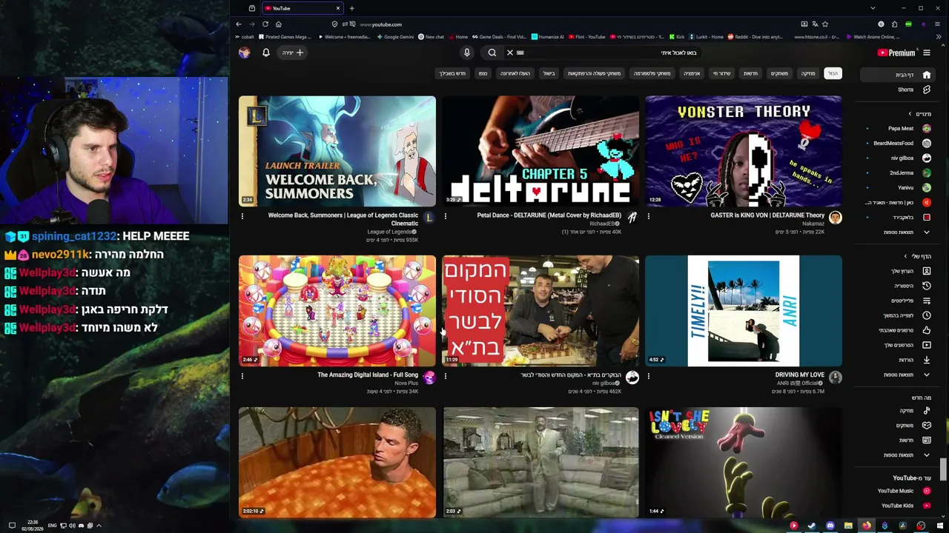Image resolution: width=949 pixels, height=533 pixels.
Task: Go back with the browser back arrow
Action: [239, 24]
